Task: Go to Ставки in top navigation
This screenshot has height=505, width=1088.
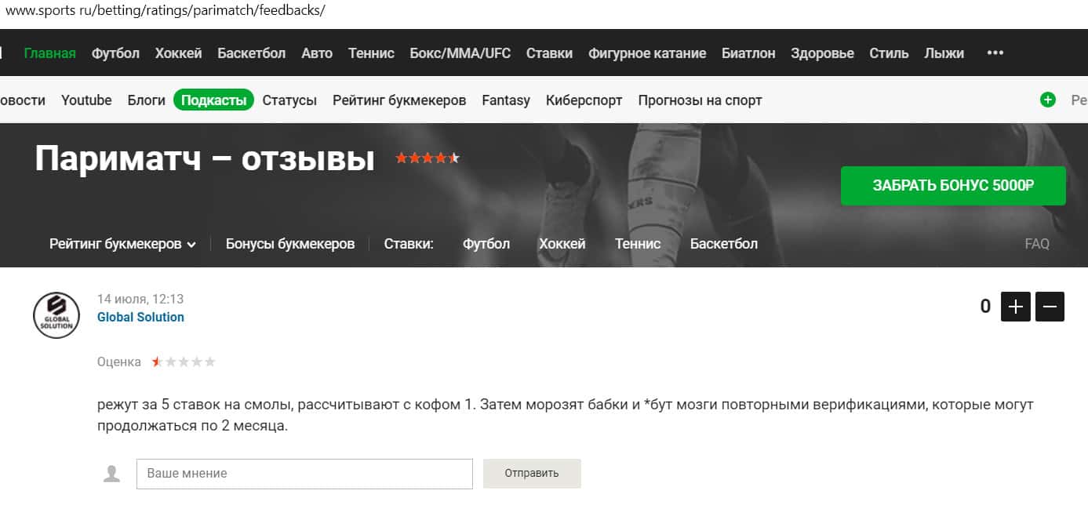Action: click(549, 53)
